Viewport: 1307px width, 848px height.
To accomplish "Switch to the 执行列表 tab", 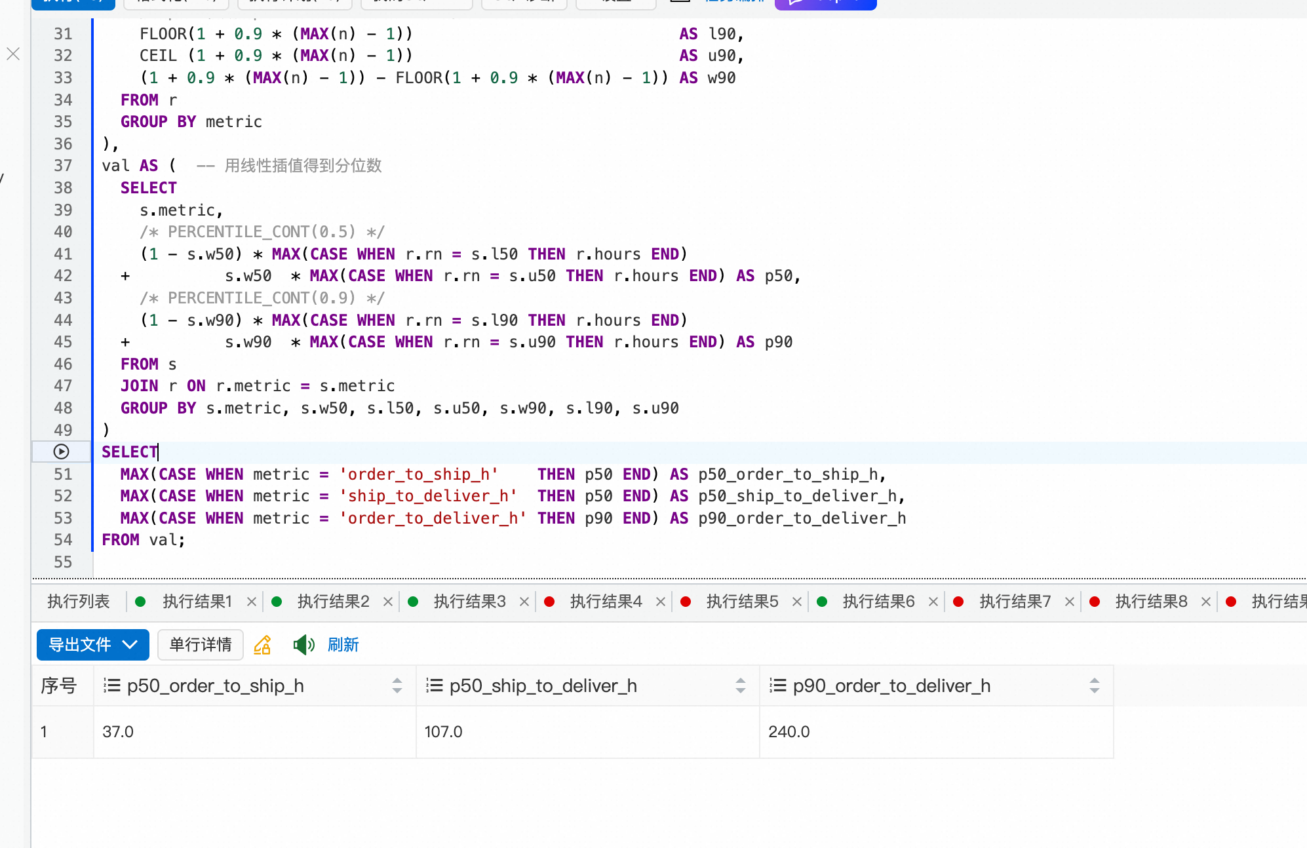I will (79, 602).
